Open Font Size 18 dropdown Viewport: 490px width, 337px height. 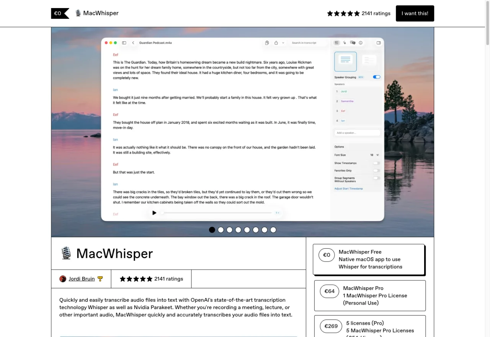point(374,155)
